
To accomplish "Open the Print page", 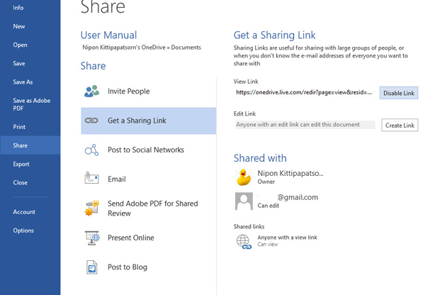I will (x=19, y=127).
